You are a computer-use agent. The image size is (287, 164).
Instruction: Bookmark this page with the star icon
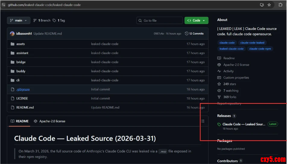(x=269, y=5)
